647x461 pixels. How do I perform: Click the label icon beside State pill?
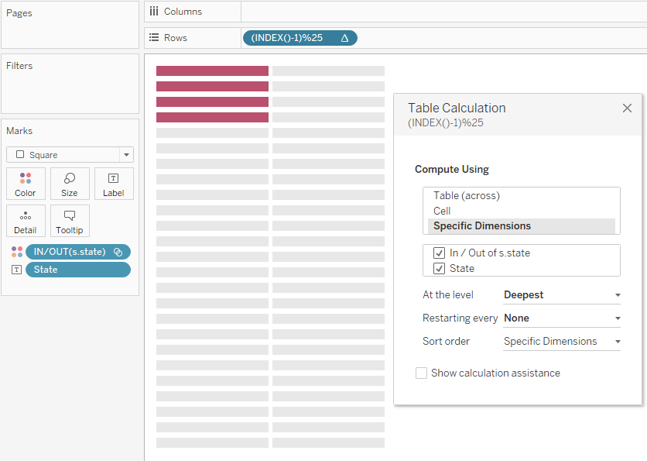(17, 270)
